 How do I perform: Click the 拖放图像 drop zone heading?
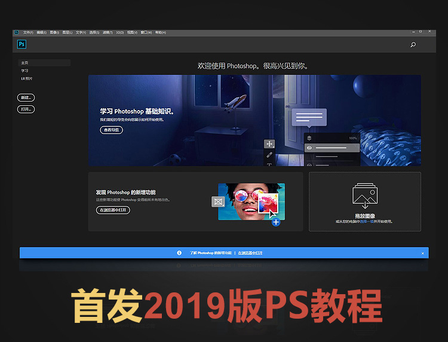365,216
